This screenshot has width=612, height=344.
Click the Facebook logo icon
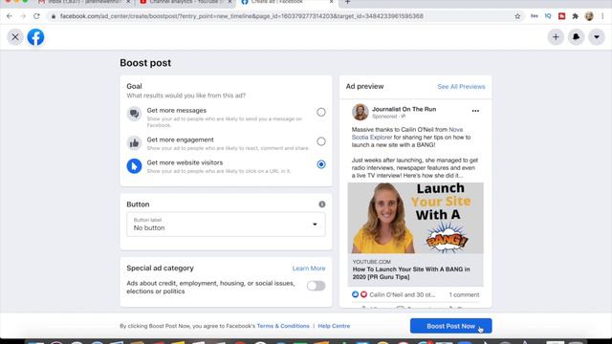pos(35,37)
